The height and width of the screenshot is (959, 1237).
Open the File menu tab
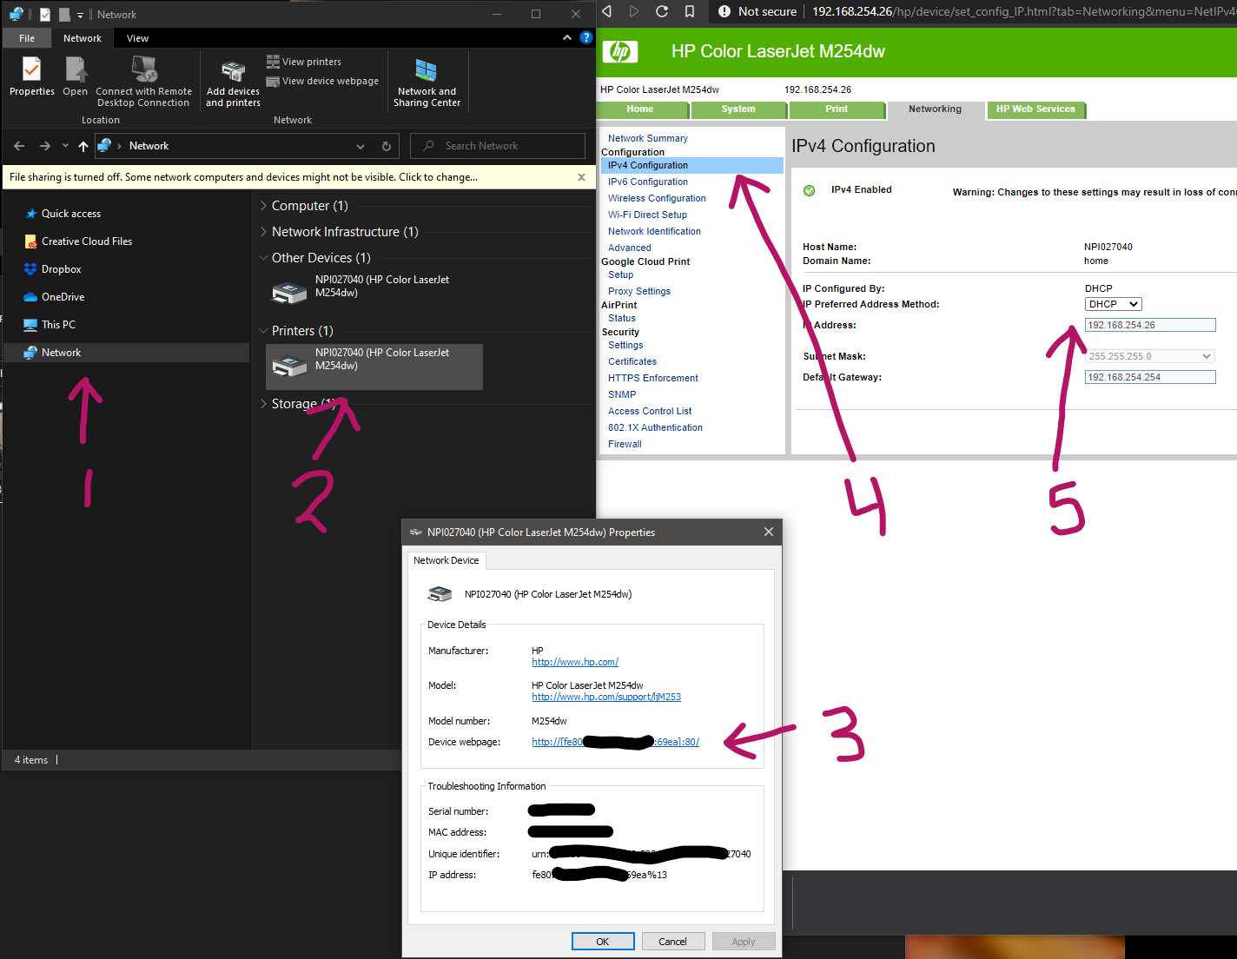pos(27,38)
